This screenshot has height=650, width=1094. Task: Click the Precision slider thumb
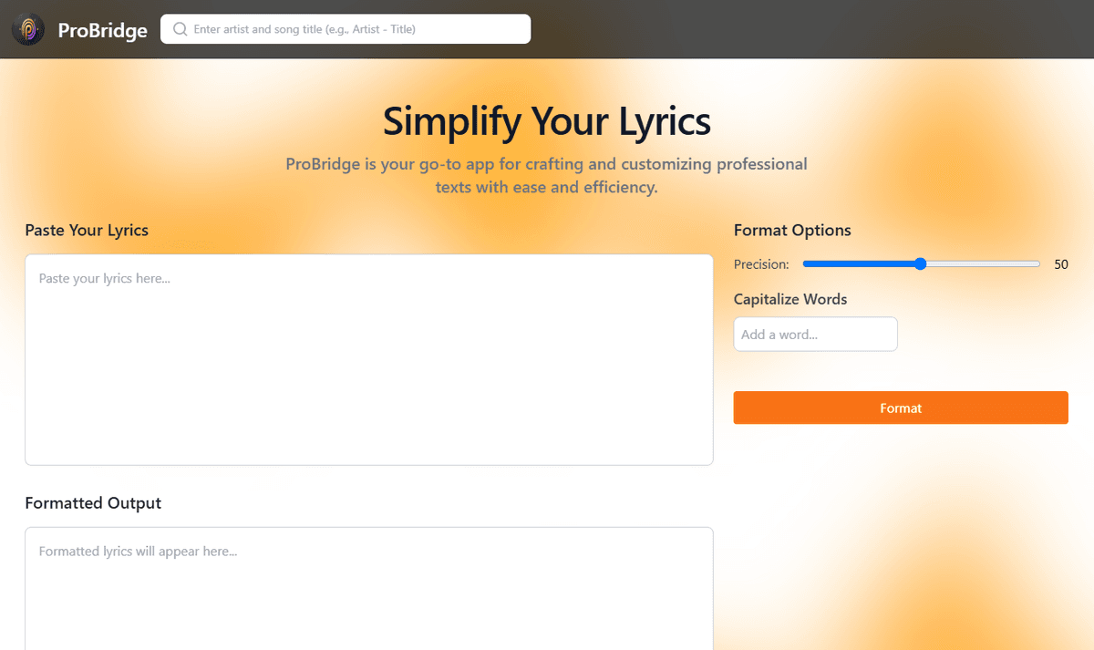920,264
